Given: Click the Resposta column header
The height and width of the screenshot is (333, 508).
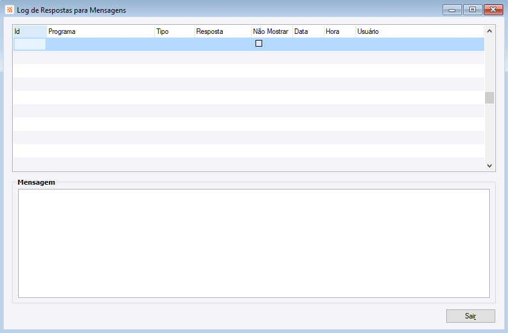Looking at the screenshot, I should pyautogui.click(x=223, y=31).
